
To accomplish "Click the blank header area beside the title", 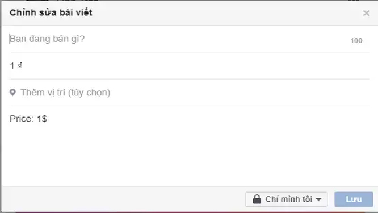I will click(226, 13).
